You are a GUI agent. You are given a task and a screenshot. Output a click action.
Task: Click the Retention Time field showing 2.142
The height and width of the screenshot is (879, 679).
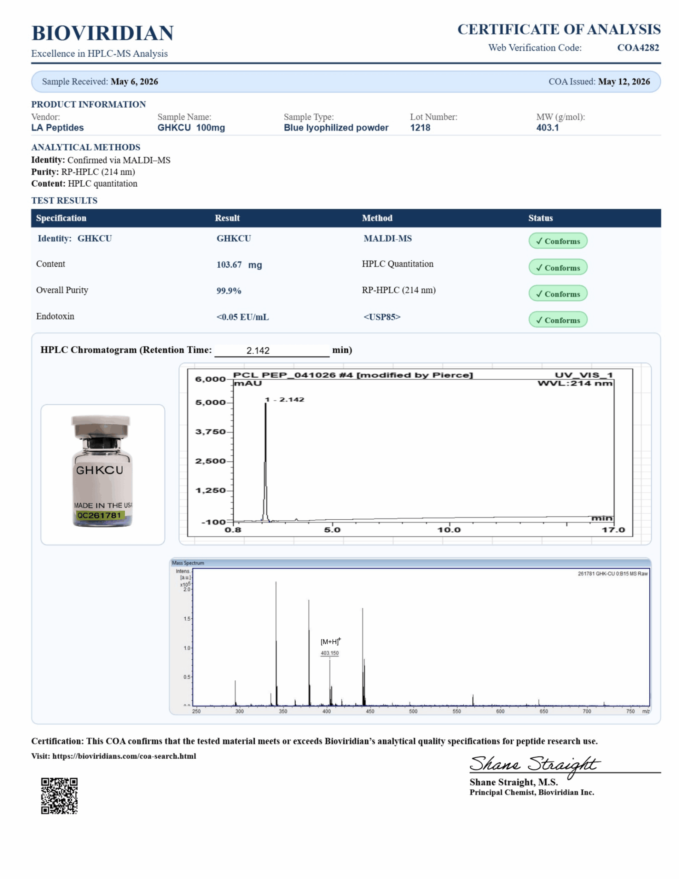coord(272,350)
